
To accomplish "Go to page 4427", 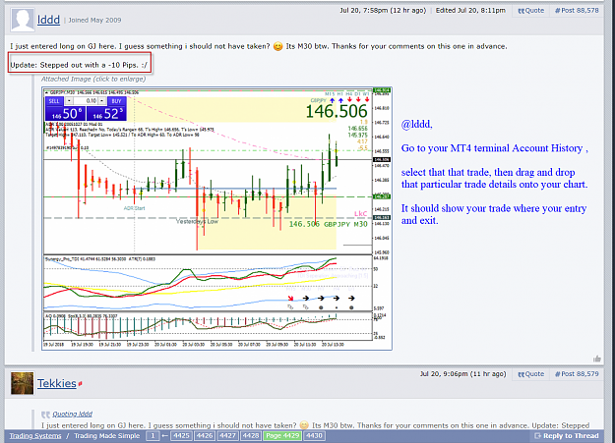I will (x=227, y=436).
